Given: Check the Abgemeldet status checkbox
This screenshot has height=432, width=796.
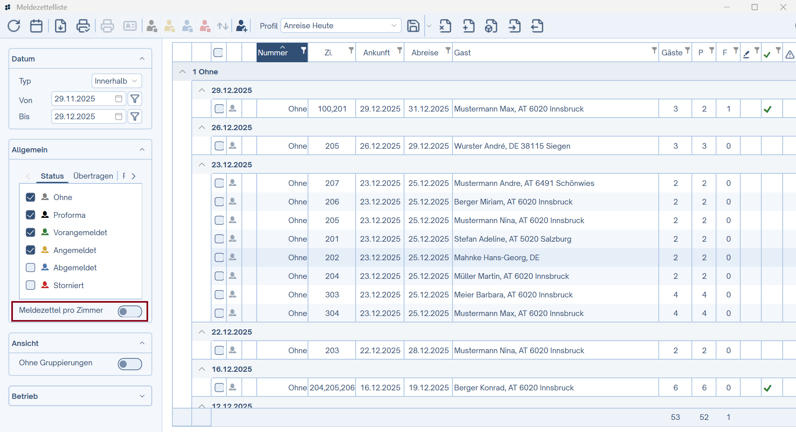Looking at the screenshot, I should [31, 268].
